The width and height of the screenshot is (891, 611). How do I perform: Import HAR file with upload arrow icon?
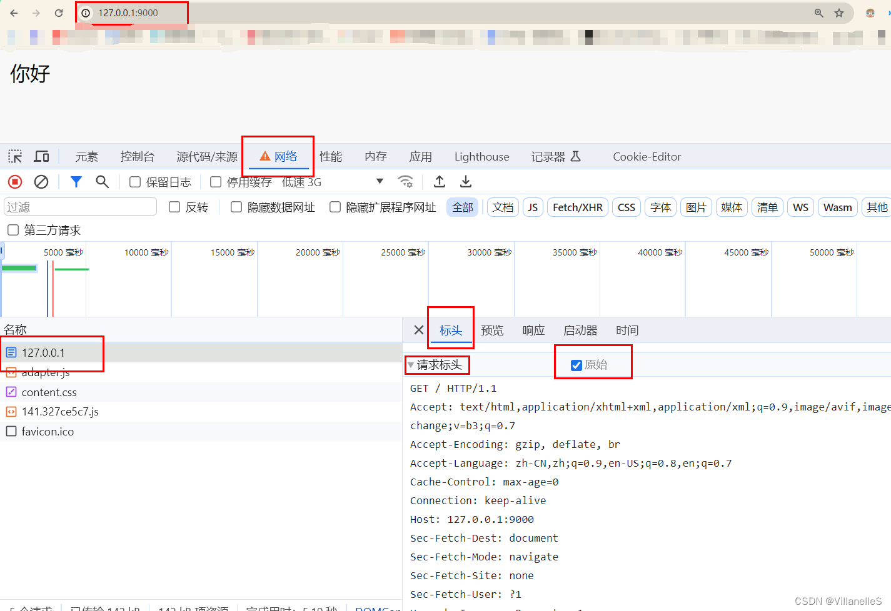point(440,182)
